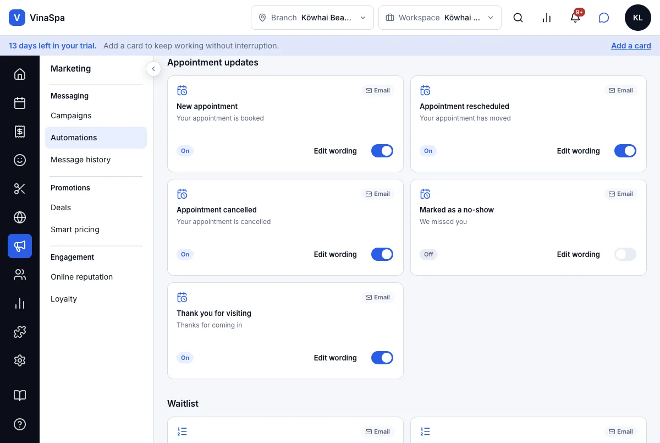Open Deals under Promotions
This screenshot has width=660, height=443.
(x=96, y=207)
